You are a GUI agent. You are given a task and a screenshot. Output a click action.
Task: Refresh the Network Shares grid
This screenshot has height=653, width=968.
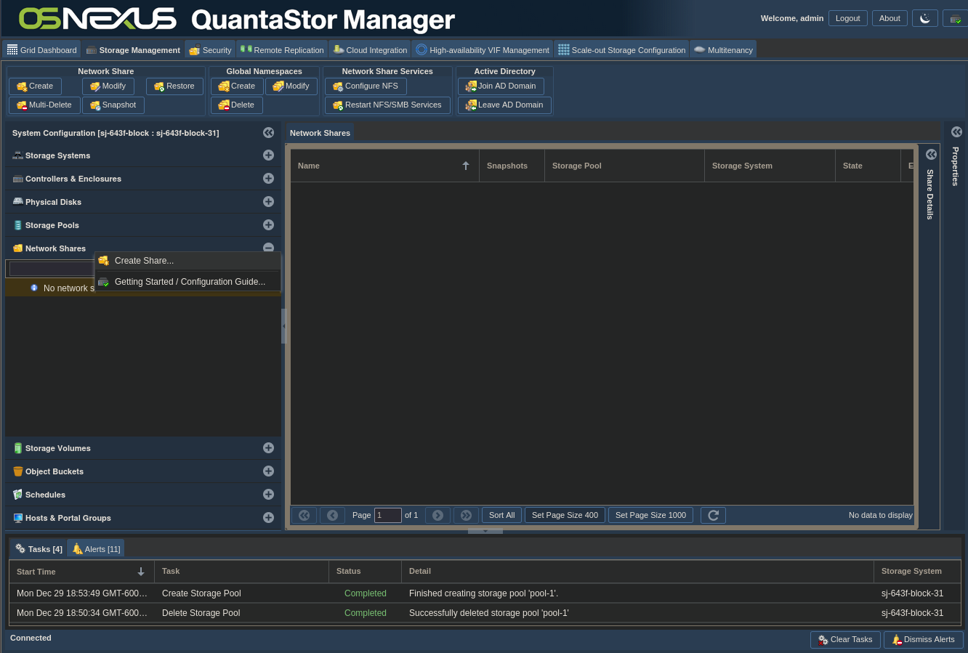[x=713, y=515]
